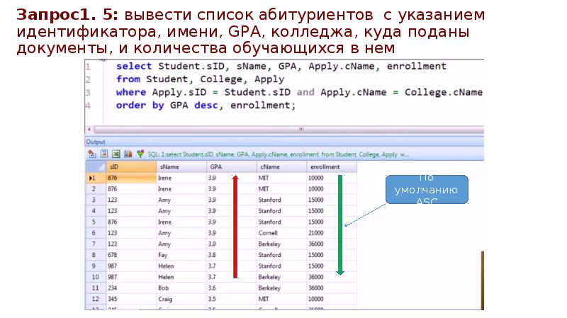This screenshot has width=567, height=318.
Task: Click the left scroll arrow of editor scrollbar
Action: coord(89,129)
